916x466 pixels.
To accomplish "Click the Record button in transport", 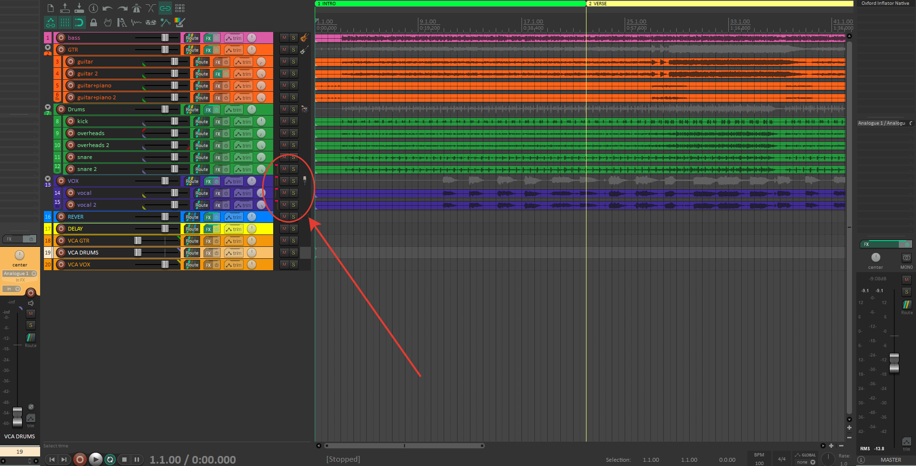I will 80,459.
